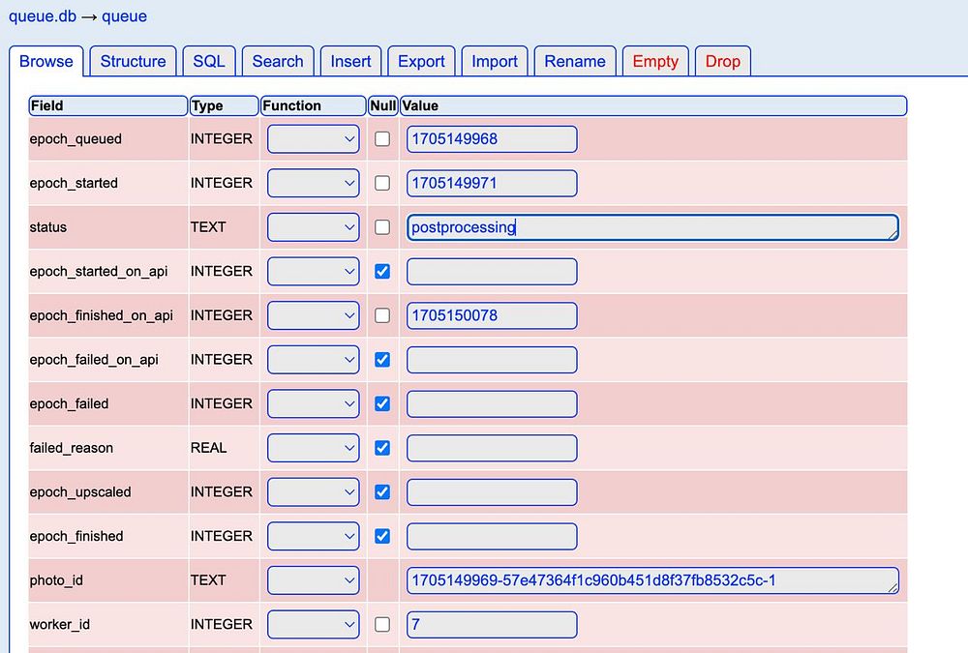
Task: Open the Rename tab
Action: tap(575, 61)
